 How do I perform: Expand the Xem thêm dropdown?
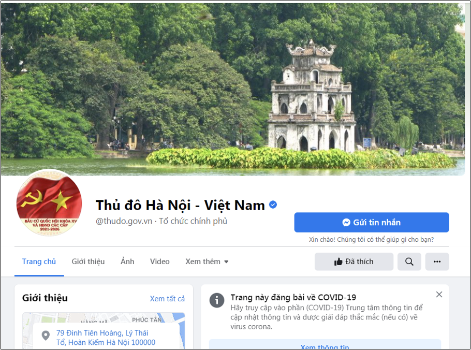[207, 261]
